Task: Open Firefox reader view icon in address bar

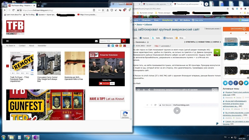Action: 94,10
